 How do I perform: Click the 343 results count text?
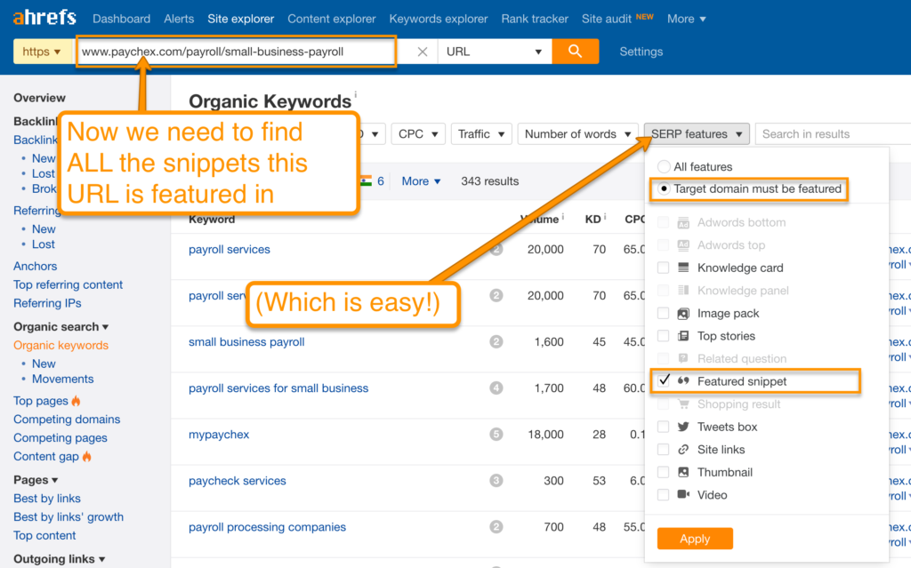490,181
